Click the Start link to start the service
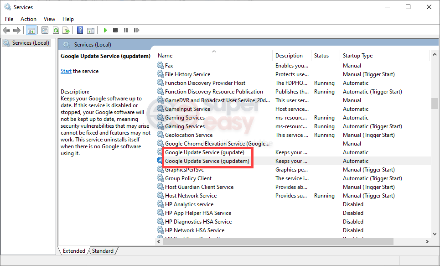Image resolution: width=440 pixels, height=266 pixels. tap(66, 71)
